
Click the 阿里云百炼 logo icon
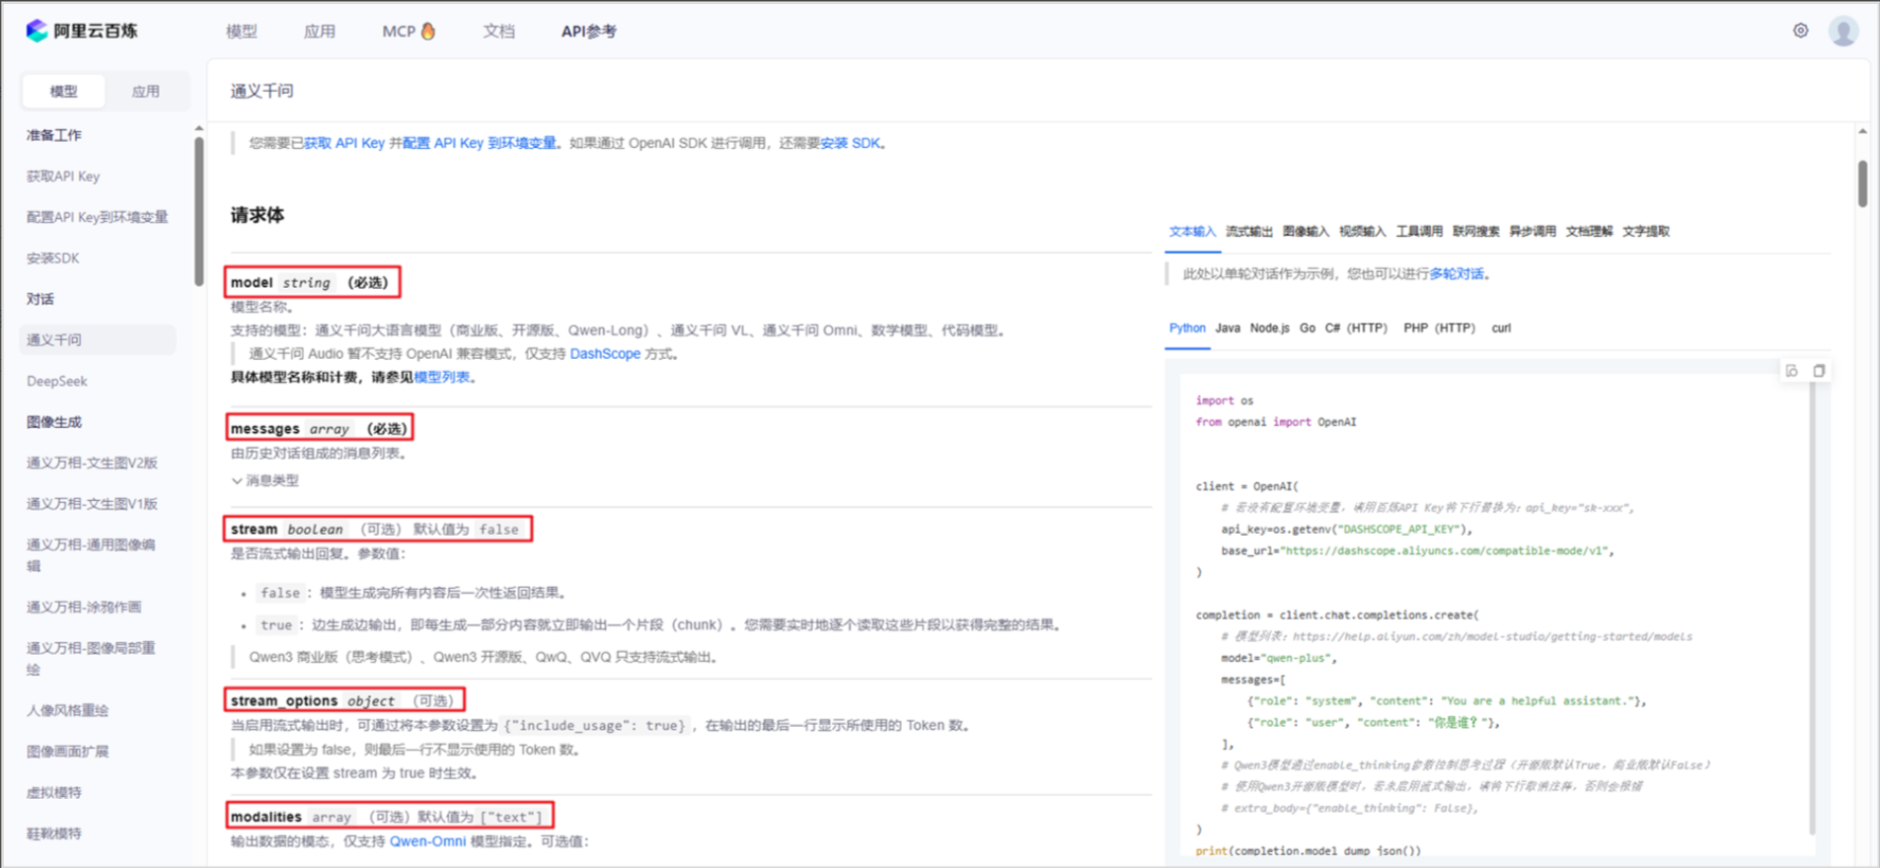click(37, 31)
